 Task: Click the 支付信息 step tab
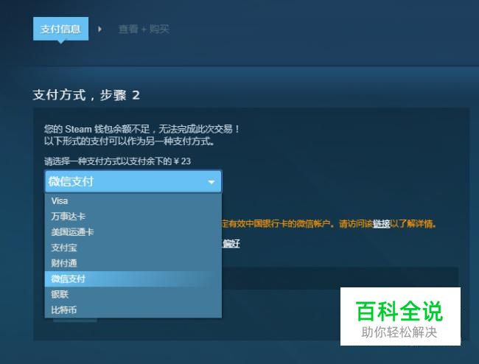tap(60, 29)
